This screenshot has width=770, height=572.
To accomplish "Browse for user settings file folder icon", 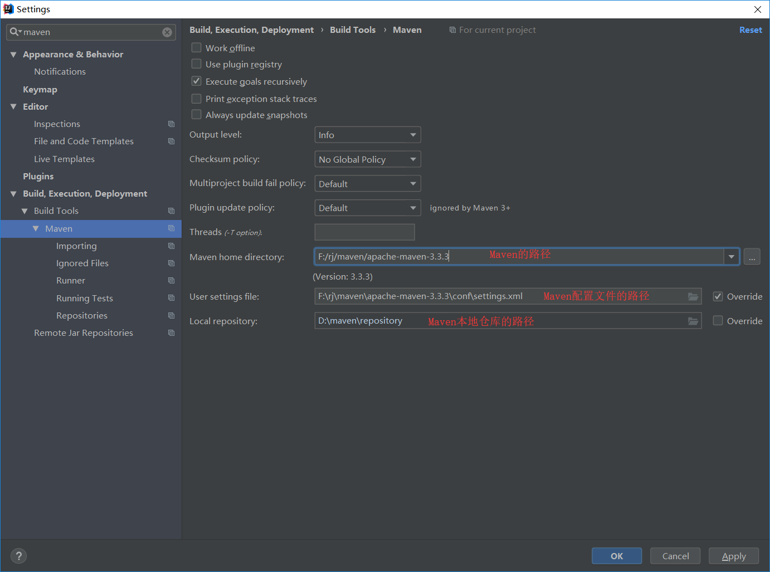I will pos(693,297).
